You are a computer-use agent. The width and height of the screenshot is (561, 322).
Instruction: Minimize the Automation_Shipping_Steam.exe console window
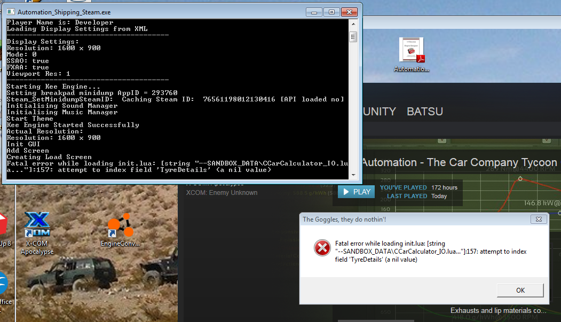pos(314,12)
